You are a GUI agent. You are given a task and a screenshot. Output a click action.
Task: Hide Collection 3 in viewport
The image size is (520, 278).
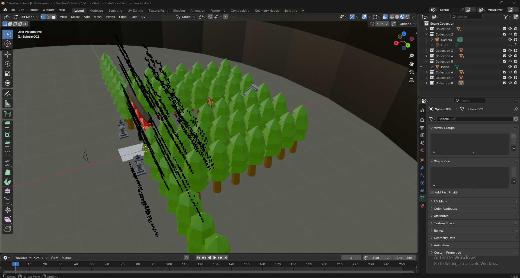[510, 51]
